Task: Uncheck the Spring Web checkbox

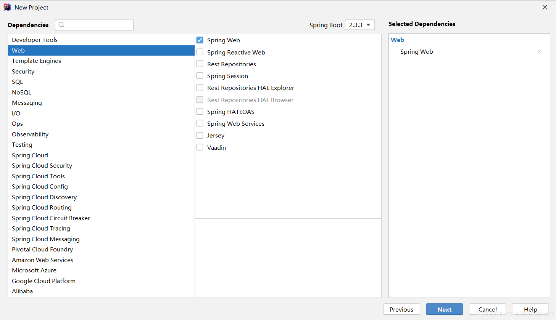Action: [x=200, y=40]
